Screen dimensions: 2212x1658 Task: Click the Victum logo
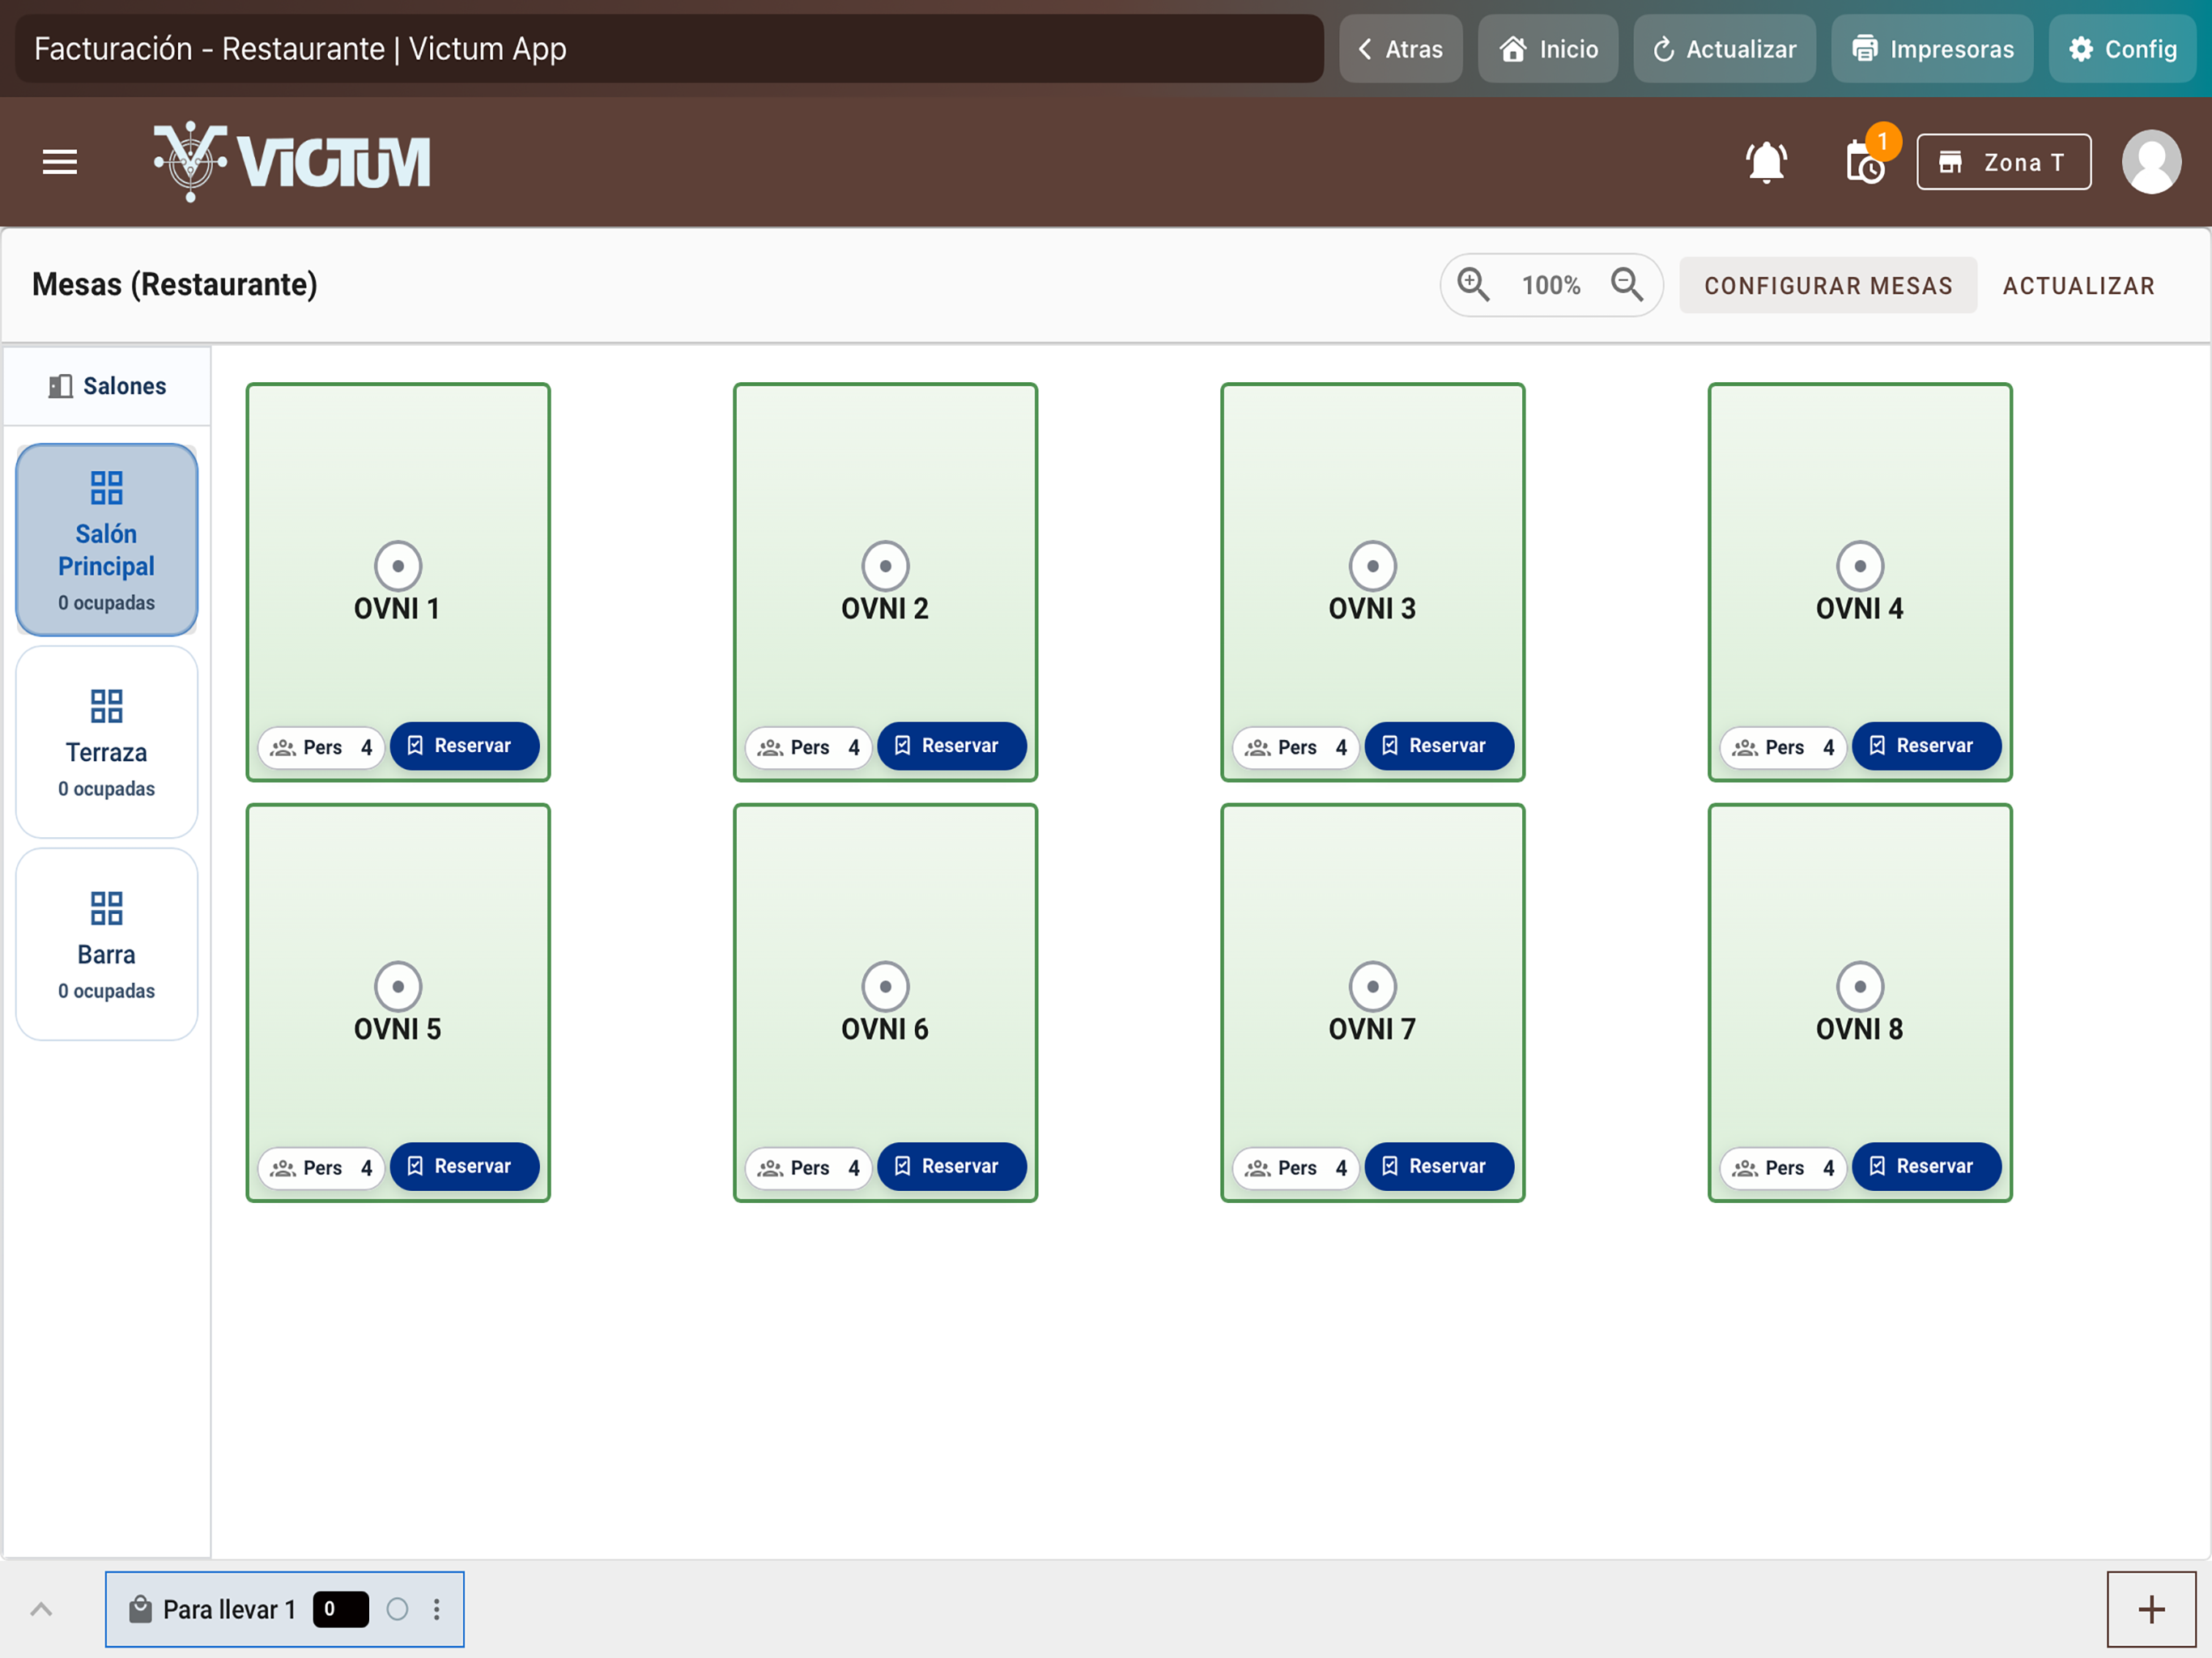point(292,161)
